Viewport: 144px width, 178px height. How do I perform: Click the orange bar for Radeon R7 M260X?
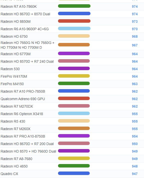(x=74, y=128)
